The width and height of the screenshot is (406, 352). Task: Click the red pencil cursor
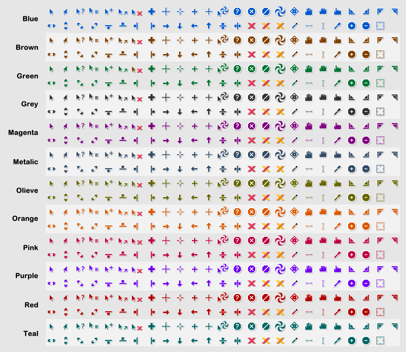tap(294, 312)
